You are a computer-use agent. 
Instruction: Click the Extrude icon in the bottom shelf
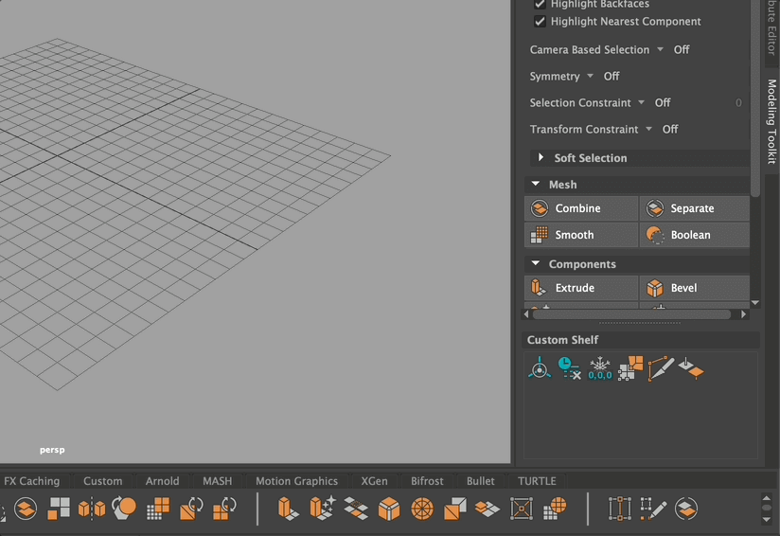(x=289, y=509)
